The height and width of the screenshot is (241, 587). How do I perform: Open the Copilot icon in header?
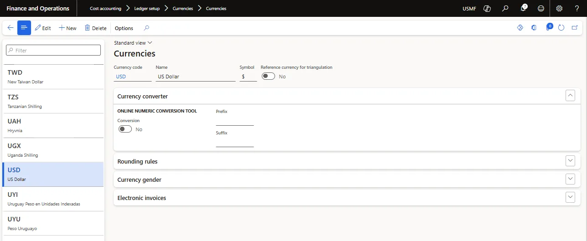click(487, 8)
